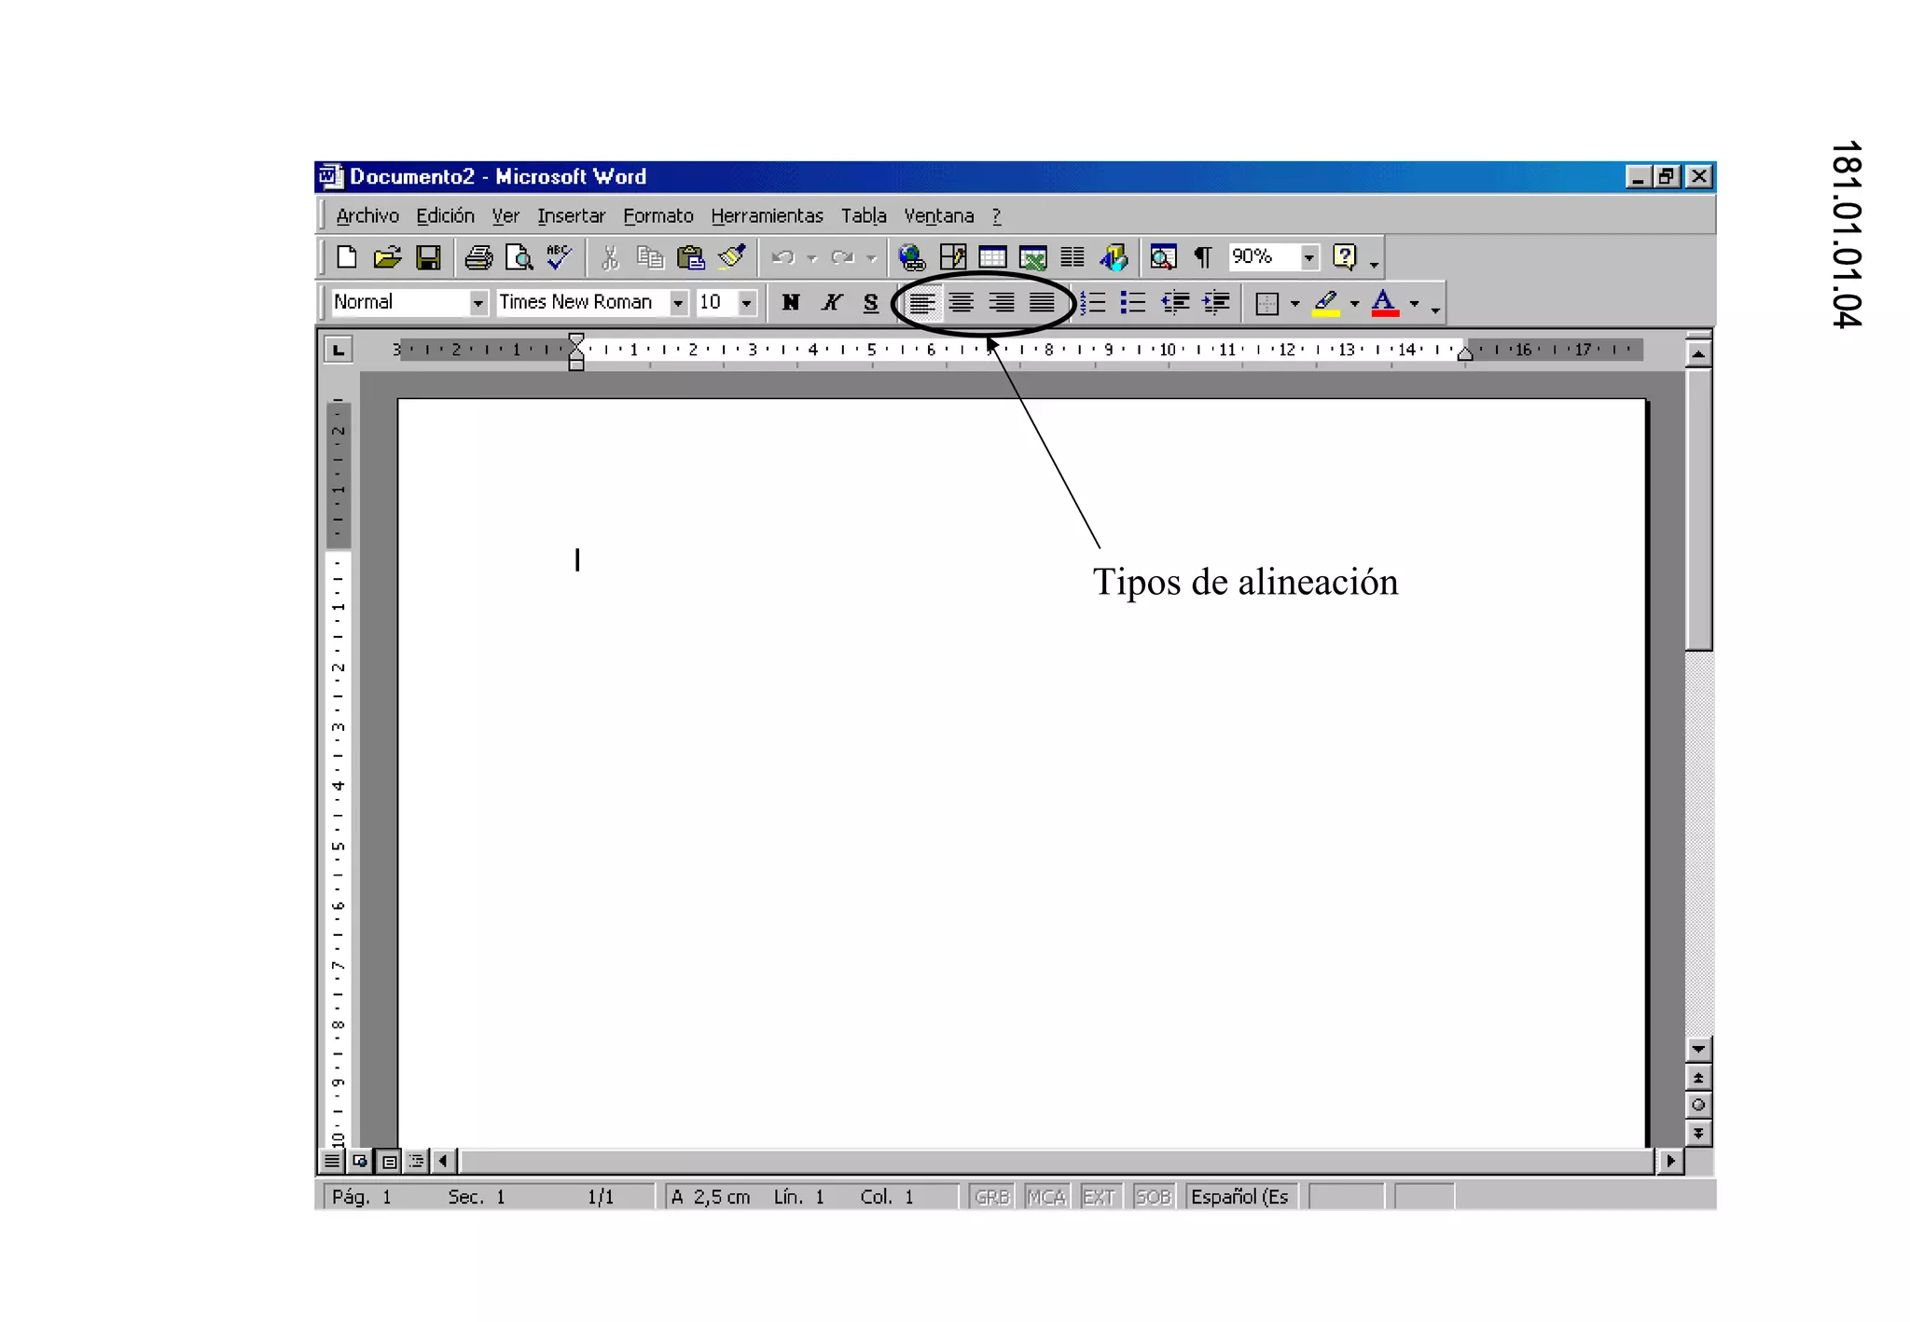Click the vertical scrollbar down arrow
1910x1322 pixels.
[1698, 1050]
